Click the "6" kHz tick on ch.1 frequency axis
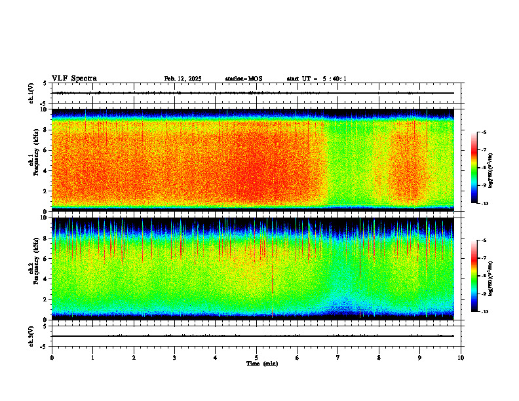 pyautogui.click(x=46, y=150)
